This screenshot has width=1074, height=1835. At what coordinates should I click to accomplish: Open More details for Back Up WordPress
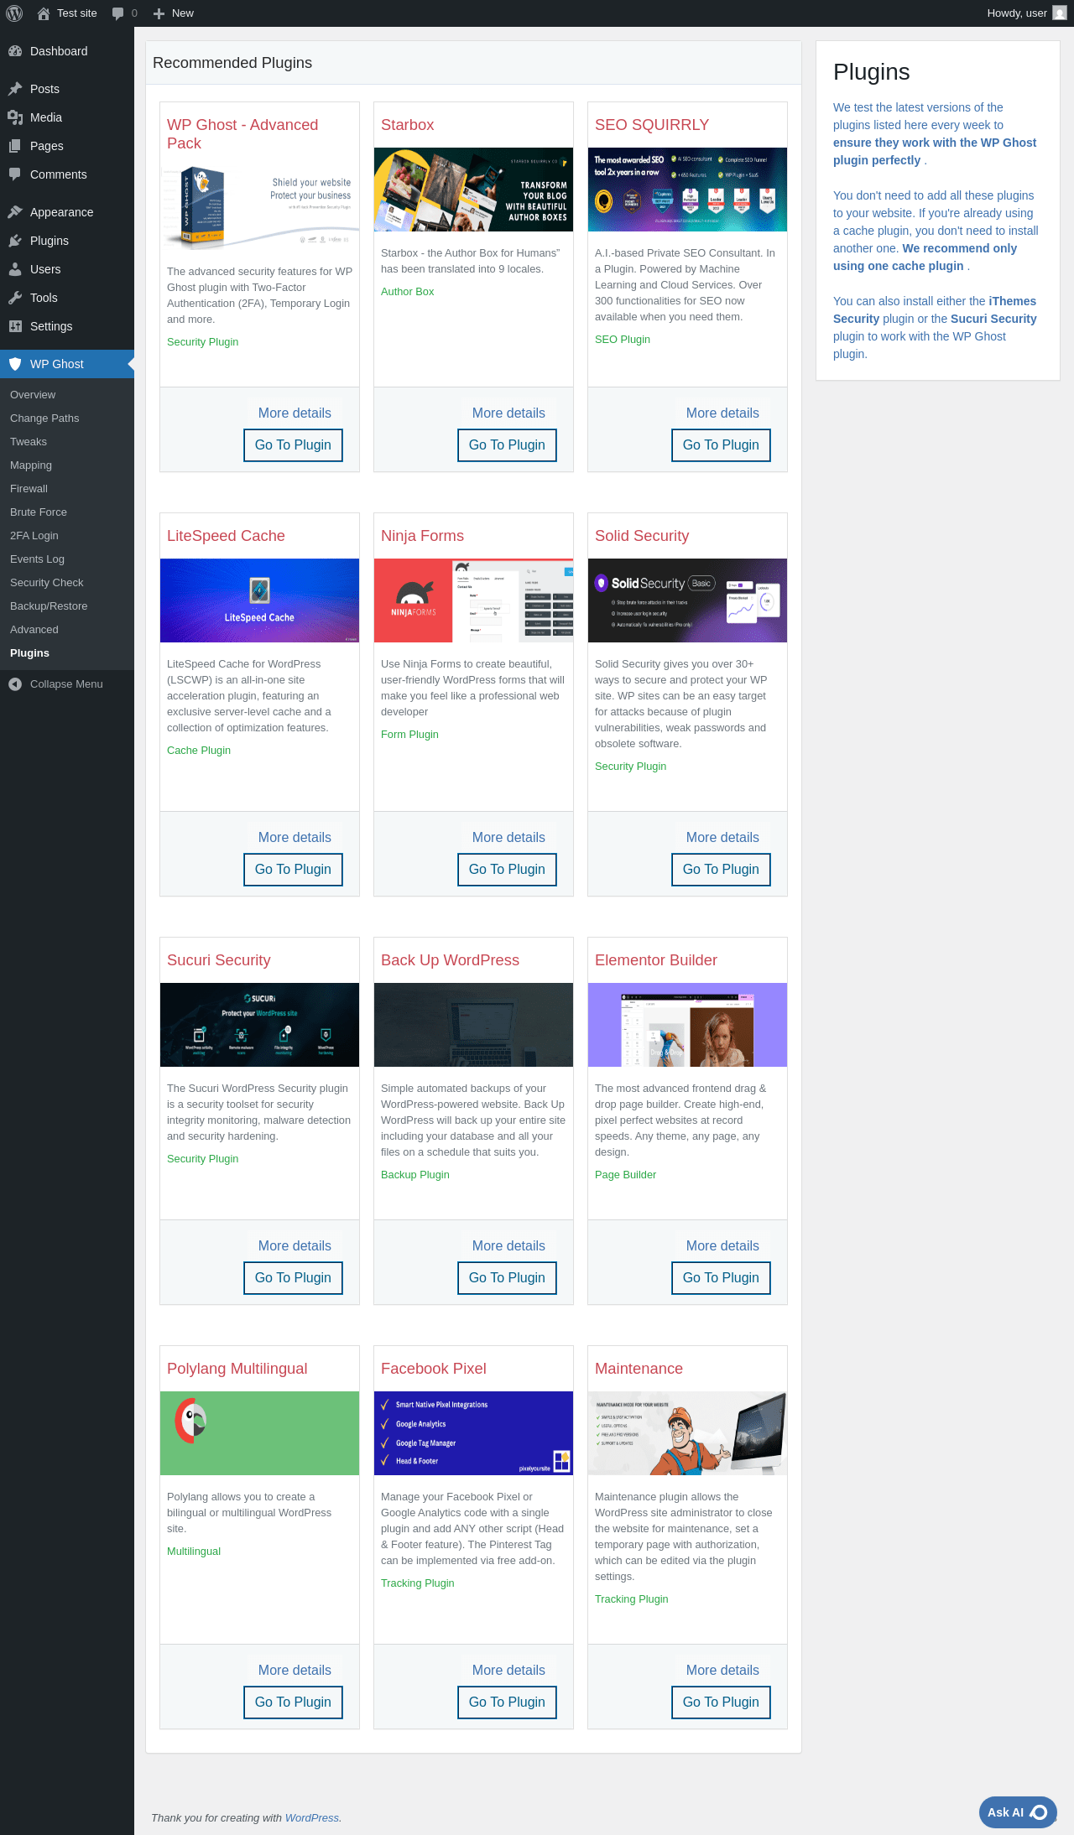[508, 1246]
